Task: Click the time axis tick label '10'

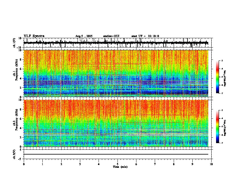Action: click(211, 164)
